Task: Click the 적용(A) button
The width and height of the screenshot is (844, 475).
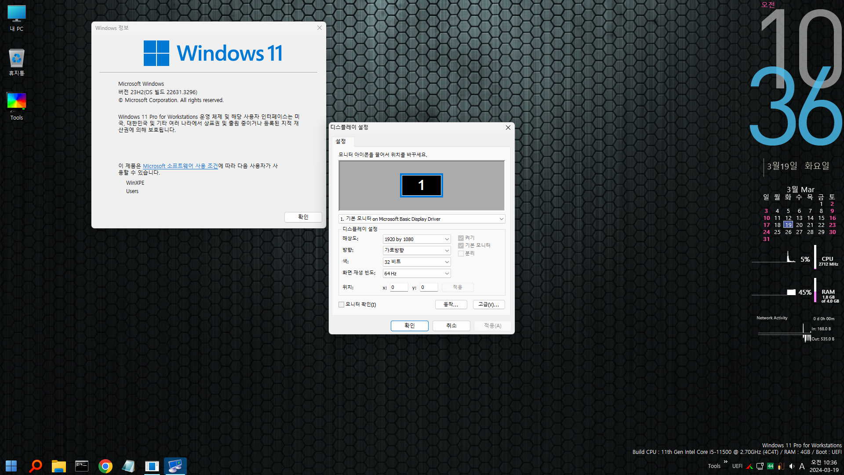Action: (492, 325)
